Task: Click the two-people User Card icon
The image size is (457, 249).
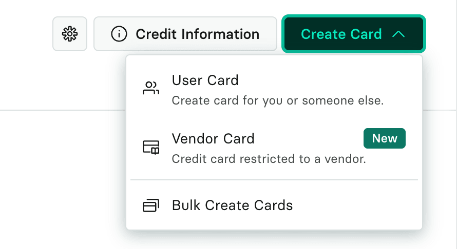Action: tap(151, 88)
